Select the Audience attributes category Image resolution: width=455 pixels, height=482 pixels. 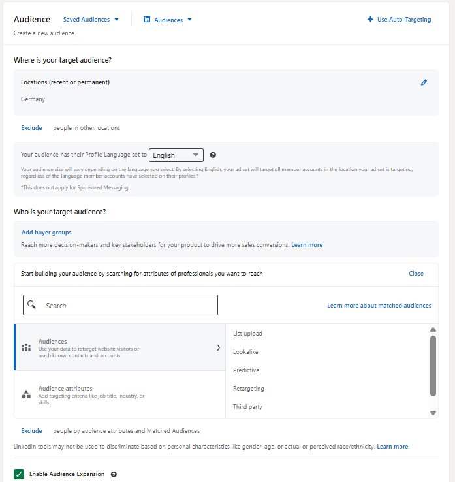(x=120, y=394)
